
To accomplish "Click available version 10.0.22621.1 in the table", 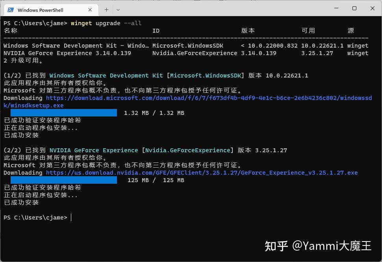I will pos(322,46).
